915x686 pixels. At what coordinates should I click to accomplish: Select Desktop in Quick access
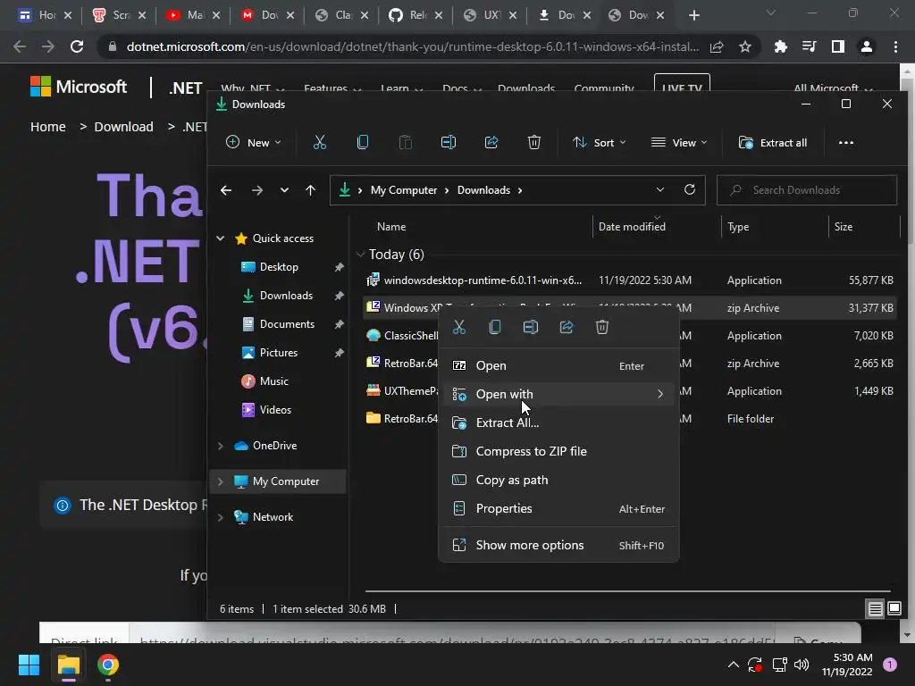(280, 267)
